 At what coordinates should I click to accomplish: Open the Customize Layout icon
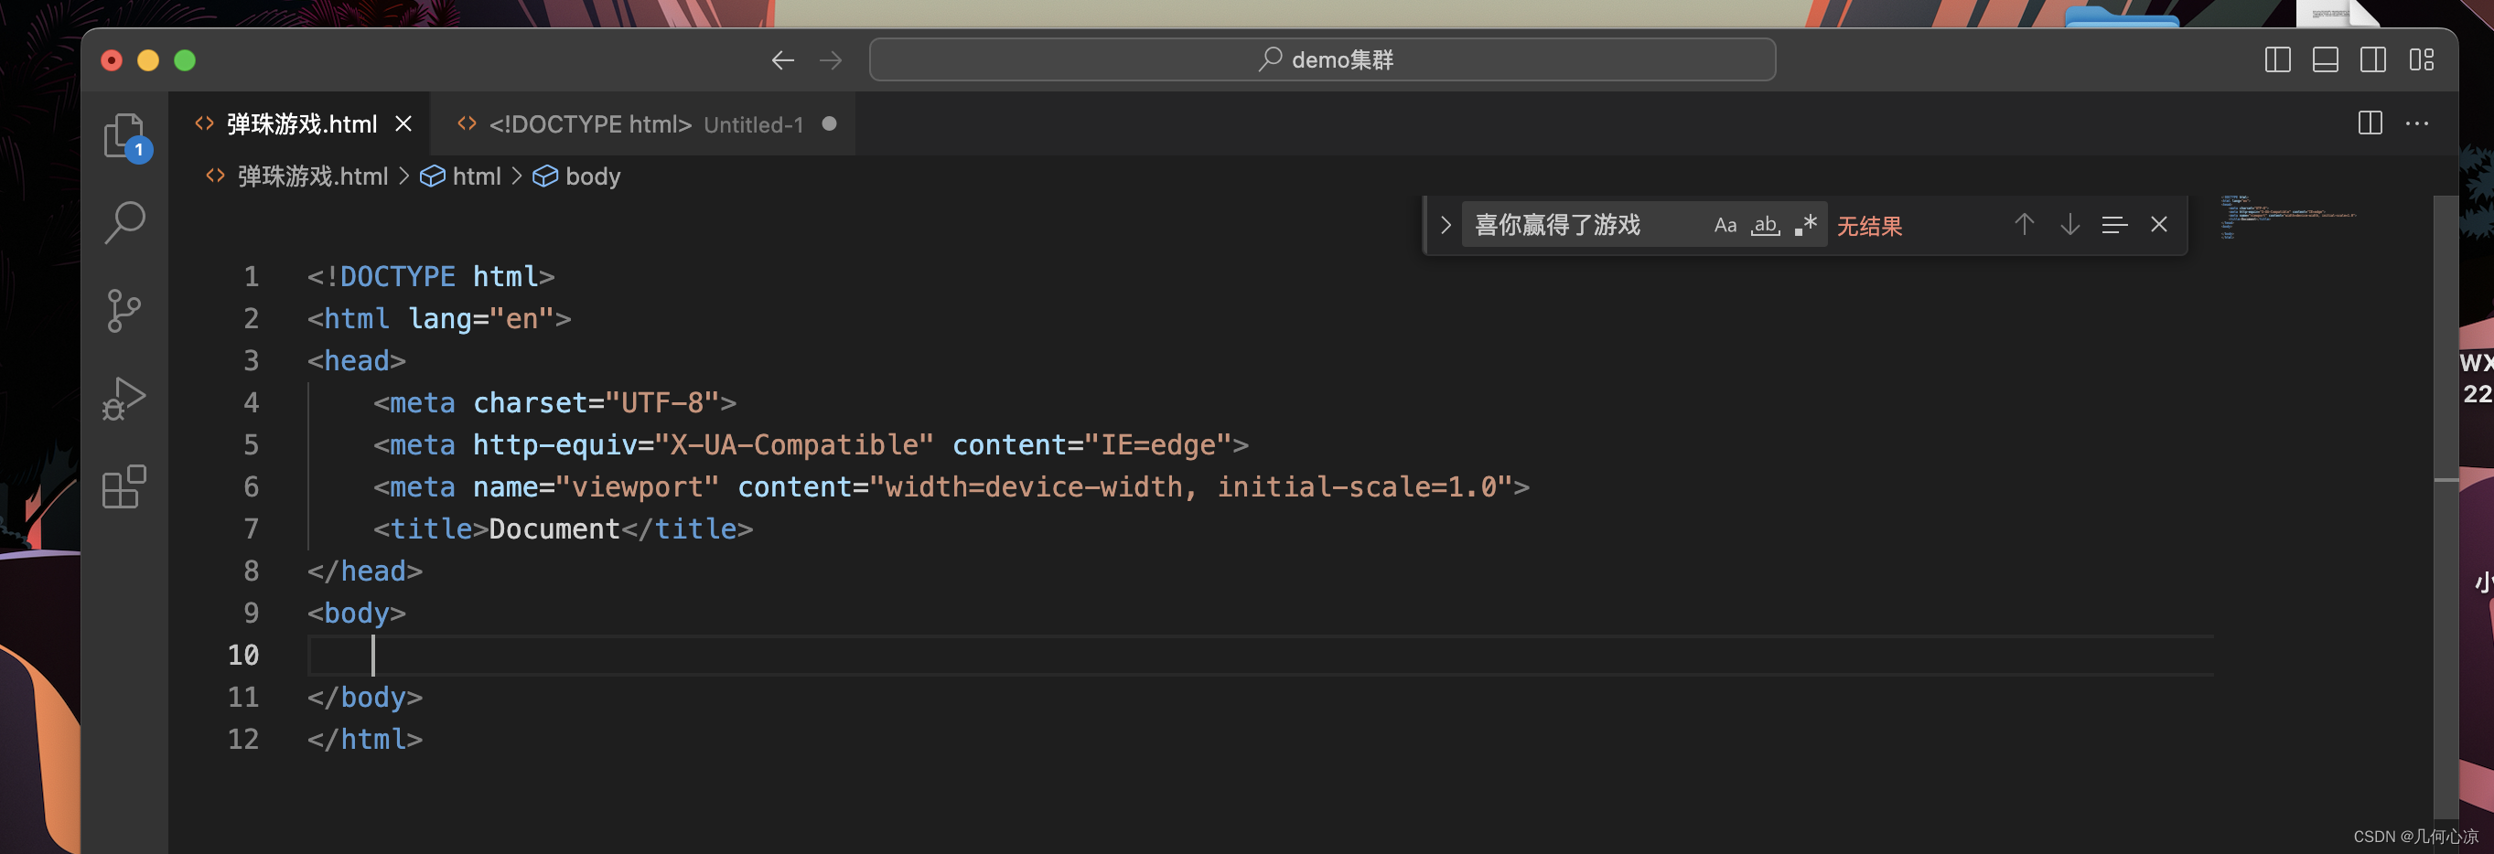2421,60
